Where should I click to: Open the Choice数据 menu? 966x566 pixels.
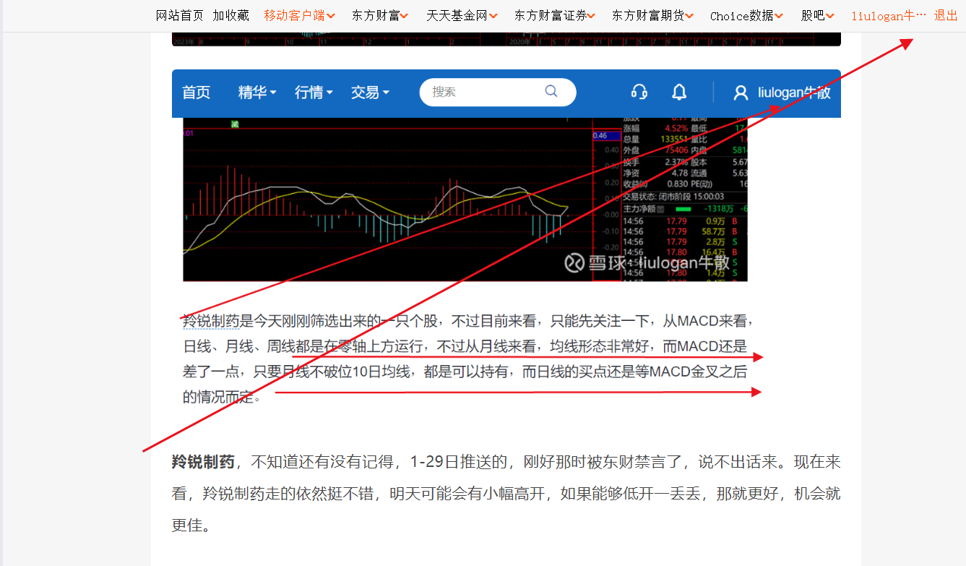pos(746,15)
